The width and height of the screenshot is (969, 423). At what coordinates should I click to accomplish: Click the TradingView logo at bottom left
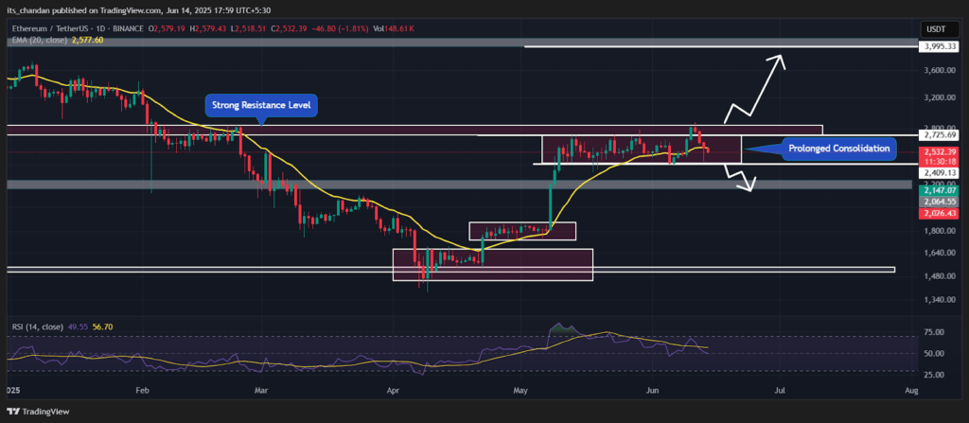38,412
